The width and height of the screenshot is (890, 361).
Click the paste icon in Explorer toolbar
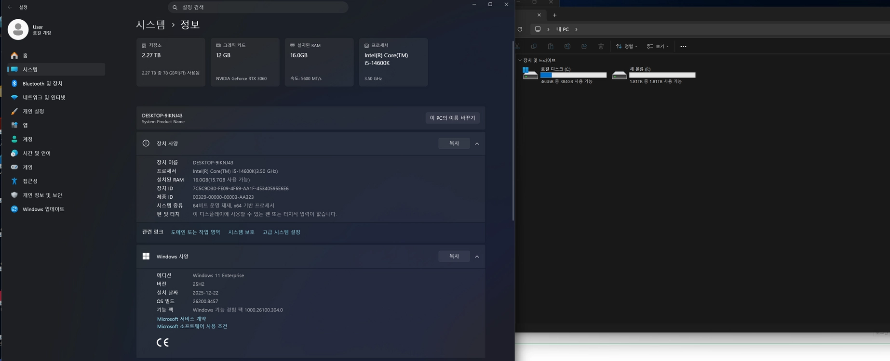pyautogui.click(x=550, y=46)
